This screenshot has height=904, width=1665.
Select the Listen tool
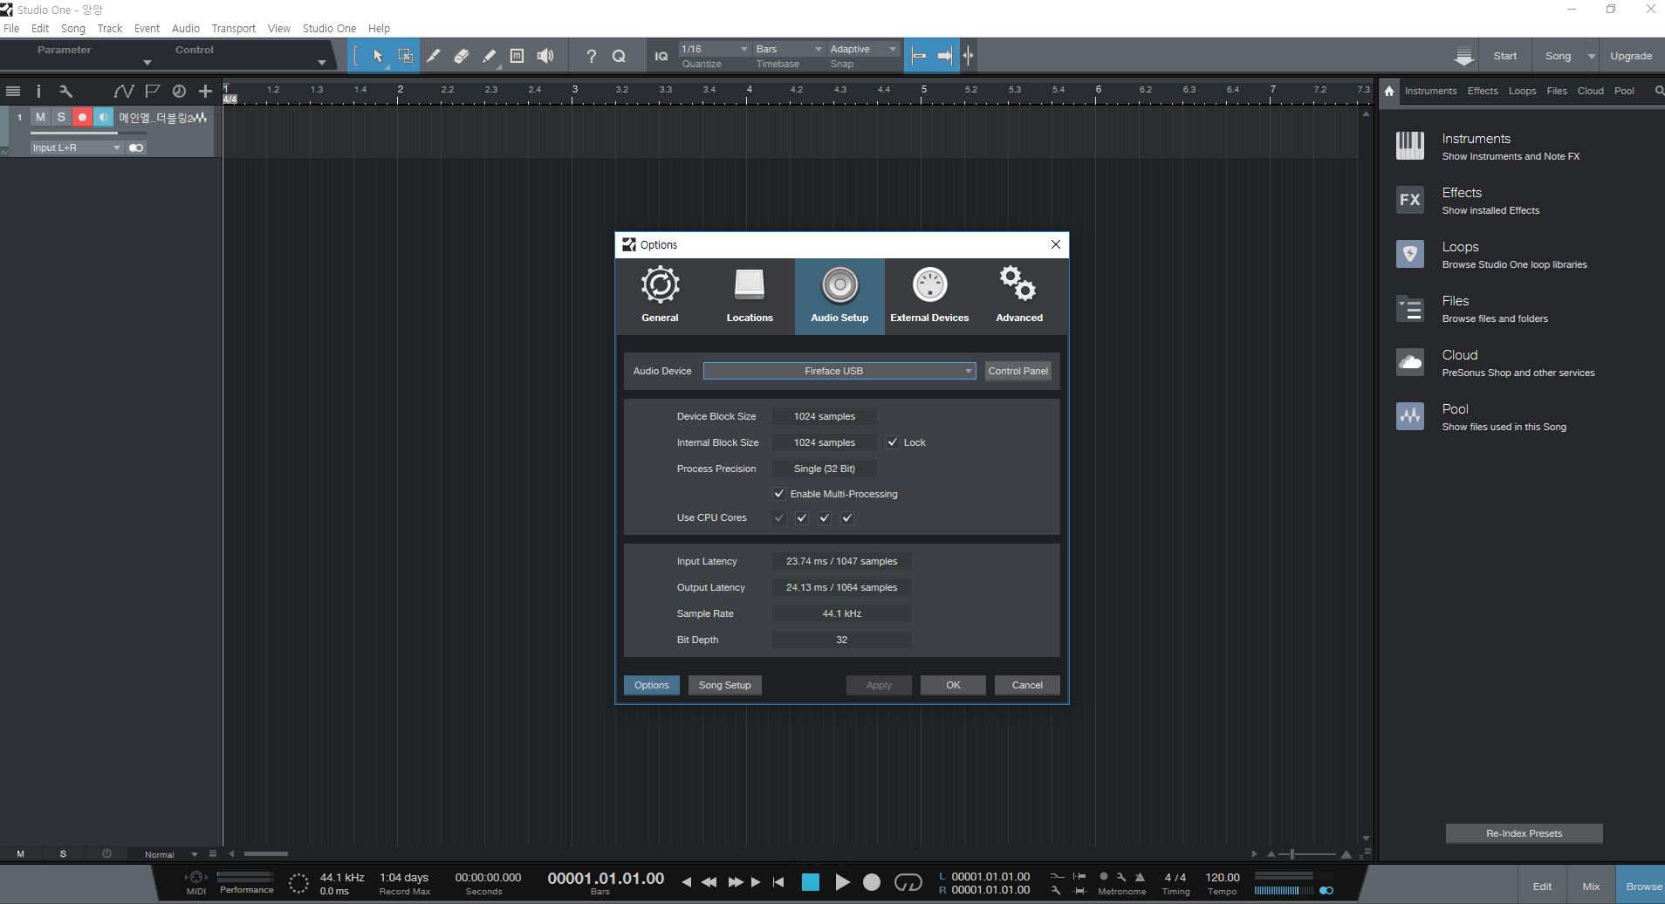click(x=545, y=56)
